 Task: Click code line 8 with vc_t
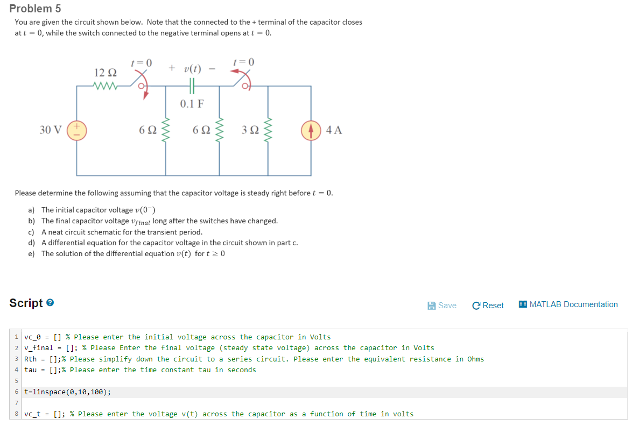[x=325, y=414]
